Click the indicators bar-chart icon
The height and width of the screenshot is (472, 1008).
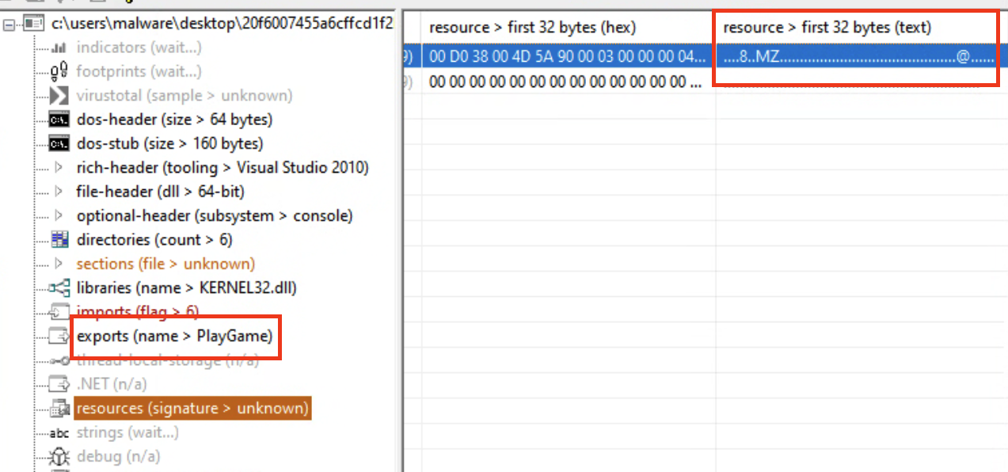click(59, 48)
